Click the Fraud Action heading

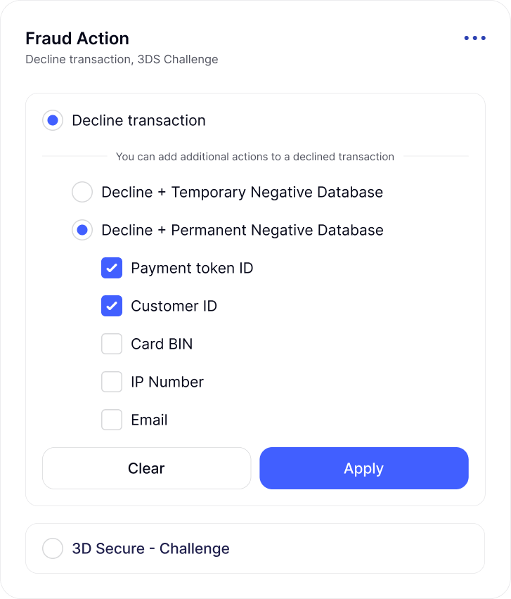pos(77,39)
